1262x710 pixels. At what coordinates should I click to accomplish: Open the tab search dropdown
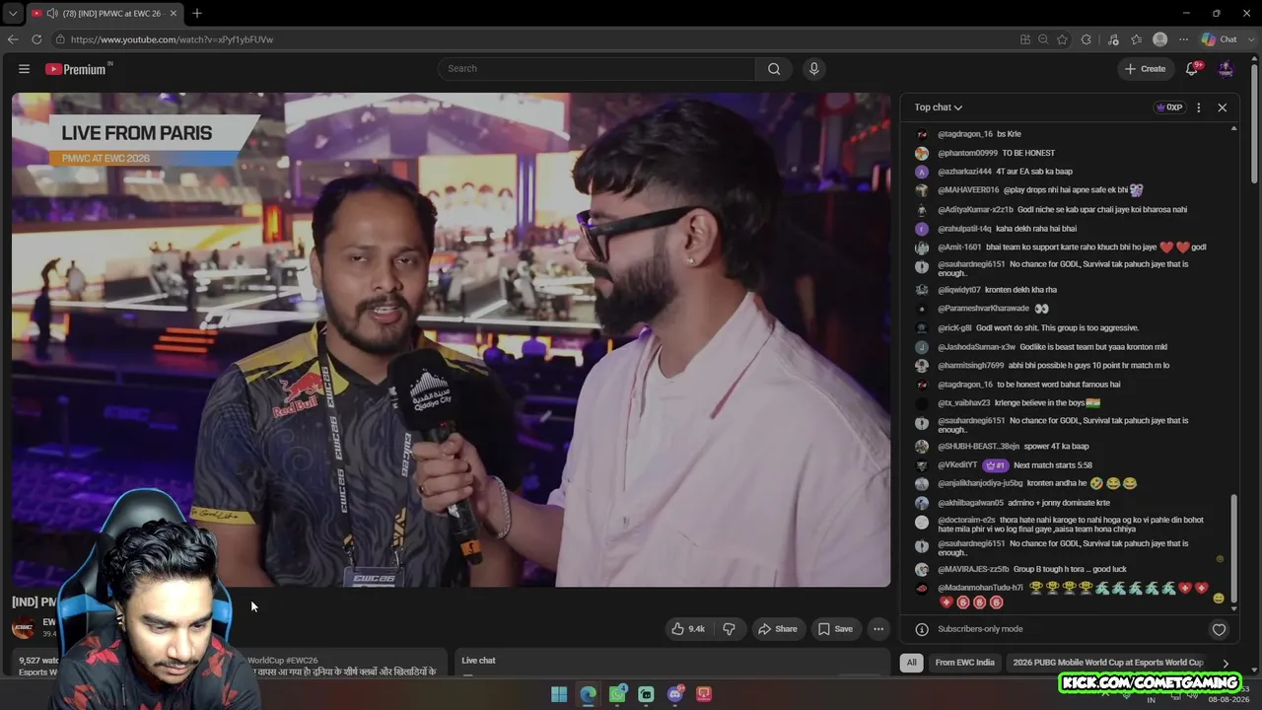(13, 13)
